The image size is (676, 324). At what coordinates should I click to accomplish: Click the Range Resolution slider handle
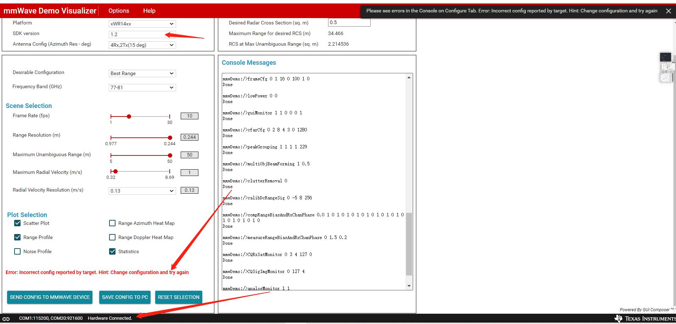coord(170,138)
